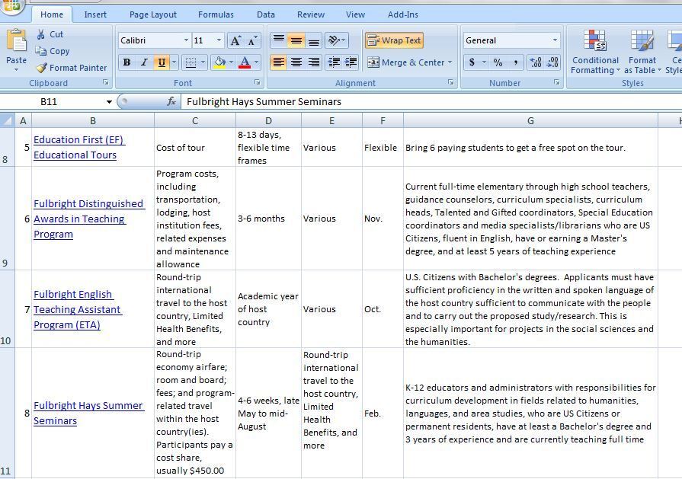Open Education First (EF) Educational Tours link

coord(79,147)
